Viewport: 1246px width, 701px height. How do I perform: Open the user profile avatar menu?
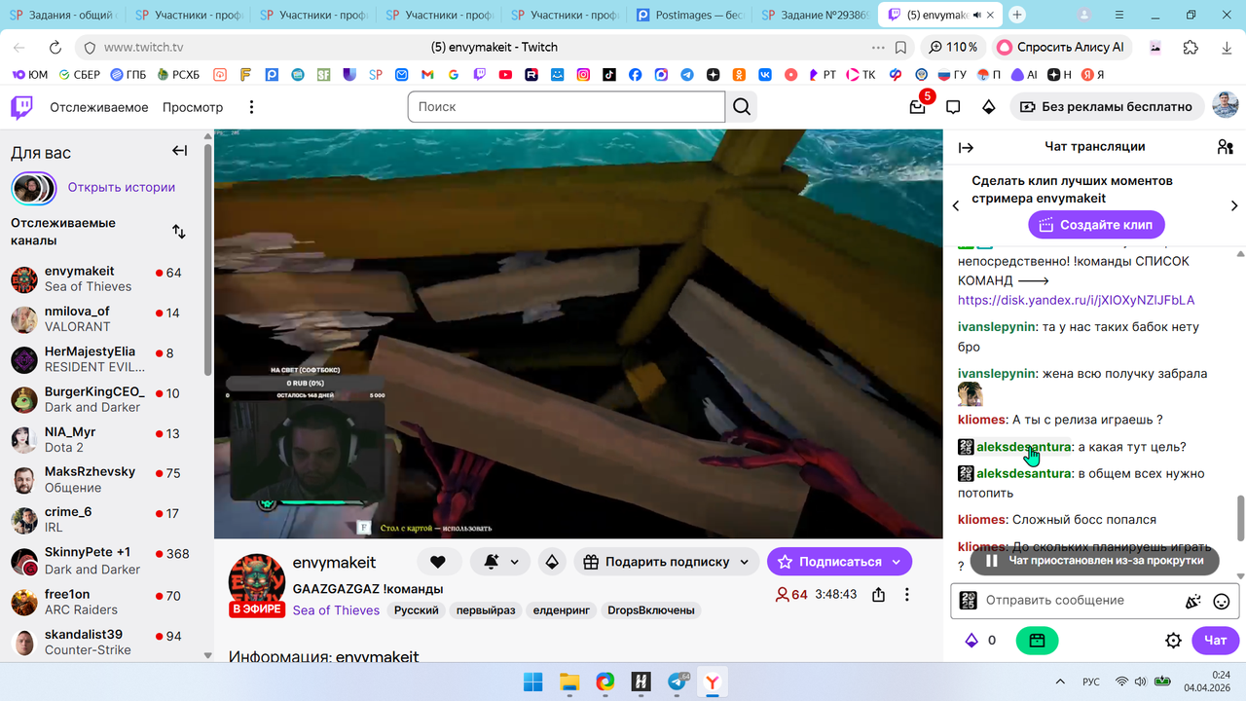click(x=1225, y=106)
